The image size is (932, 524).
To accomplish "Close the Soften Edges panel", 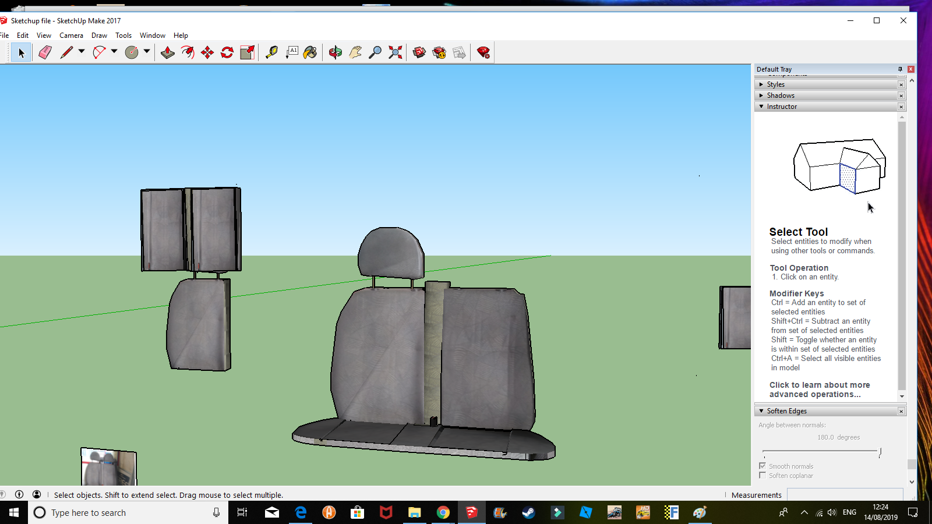I will [x=901, y=411].
